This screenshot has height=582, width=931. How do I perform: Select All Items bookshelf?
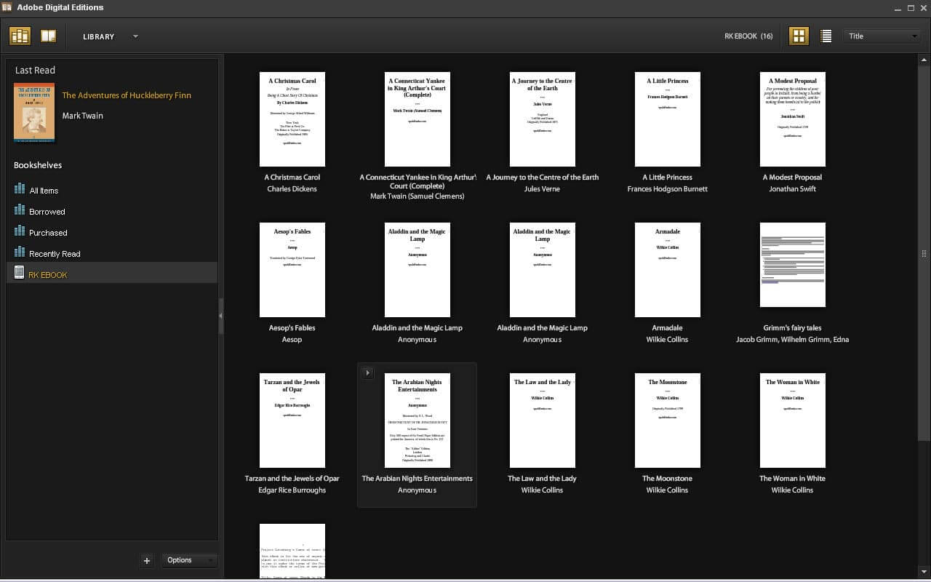click(112, 190)
